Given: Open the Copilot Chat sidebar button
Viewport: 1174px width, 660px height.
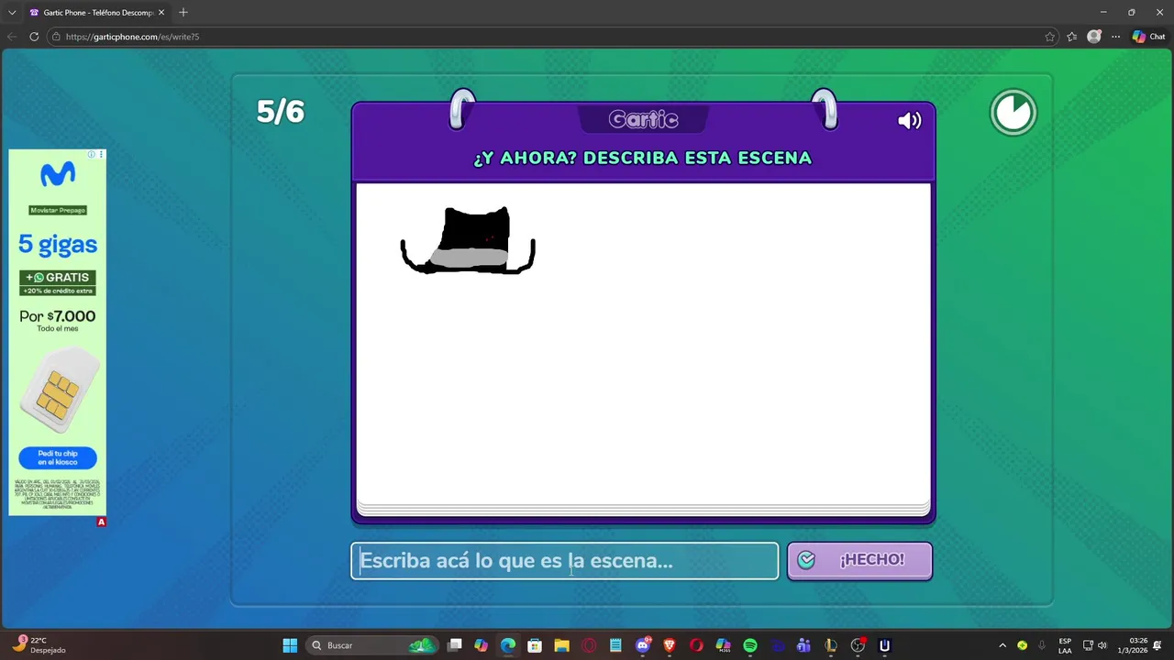Looking at the screenshot, I should point(1148,37).
